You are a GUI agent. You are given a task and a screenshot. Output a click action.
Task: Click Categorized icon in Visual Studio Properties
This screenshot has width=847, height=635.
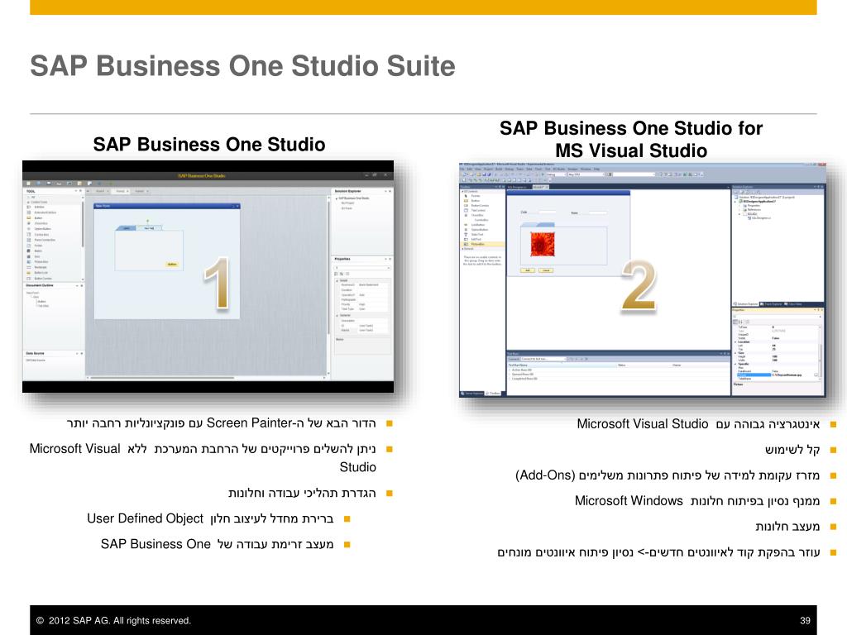pos(735,322)
